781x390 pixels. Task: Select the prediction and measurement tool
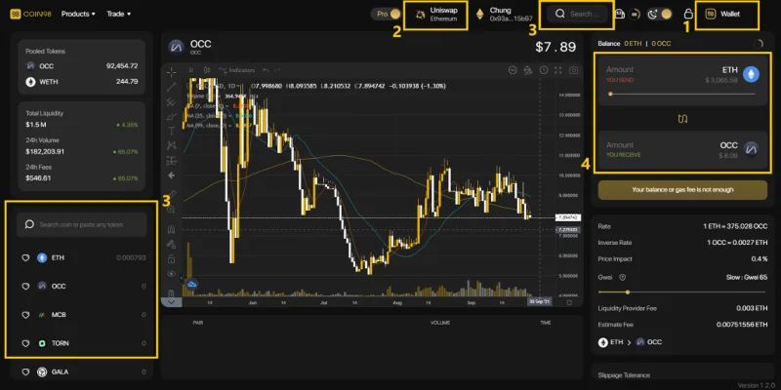[x=172, y=161]
